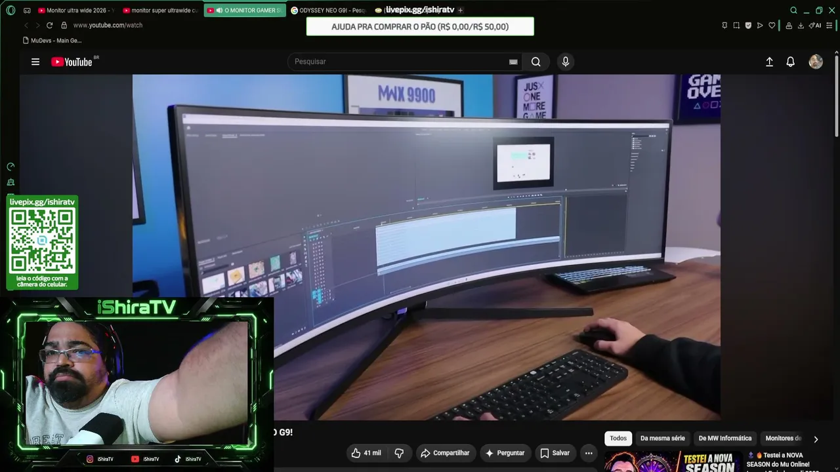
Task: Show more filter chips with right chevron
Action: 816,439
